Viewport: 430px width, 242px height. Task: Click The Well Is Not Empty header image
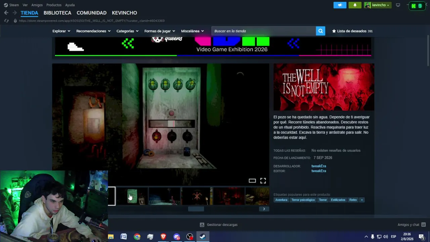pos(324,87)
